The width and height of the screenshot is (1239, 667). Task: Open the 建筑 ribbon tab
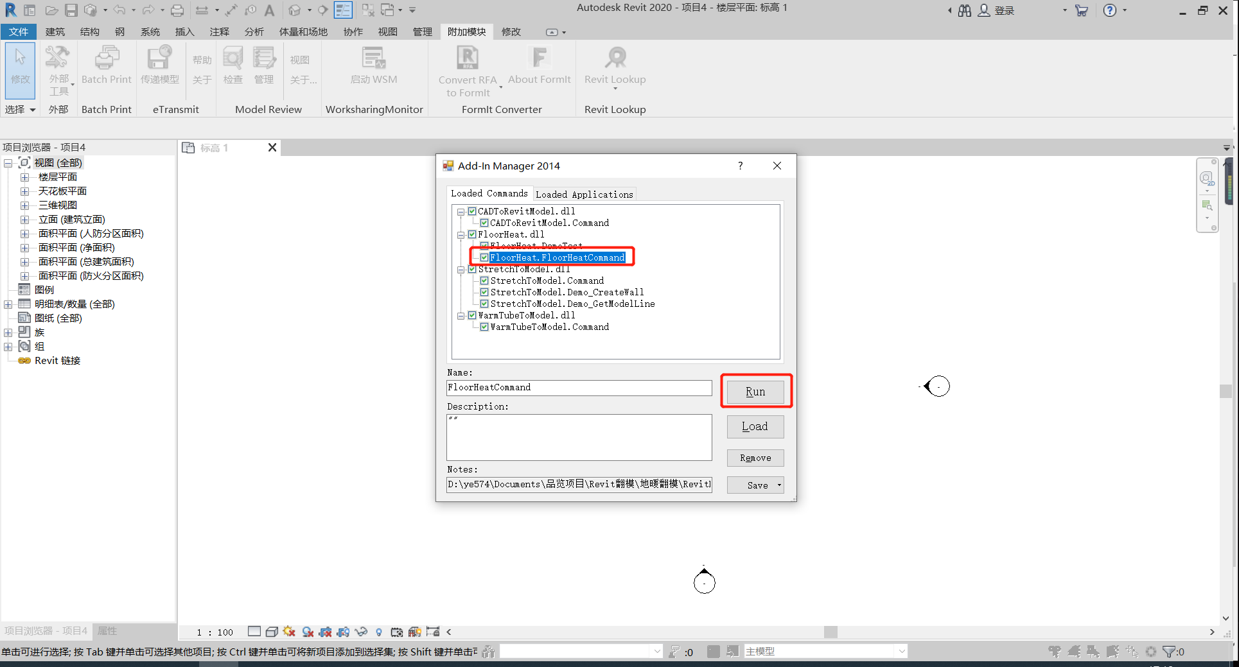pos(55,32)
